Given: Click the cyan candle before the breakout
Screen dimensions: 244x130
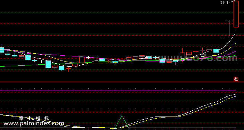Looking at the screenshot, I should point(216,51).
